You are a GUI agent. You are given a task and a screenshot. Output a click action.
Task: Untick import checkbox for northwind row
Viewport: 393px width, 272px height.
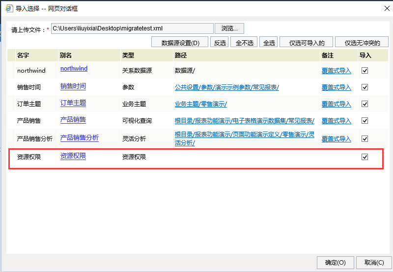coord(365,71)
